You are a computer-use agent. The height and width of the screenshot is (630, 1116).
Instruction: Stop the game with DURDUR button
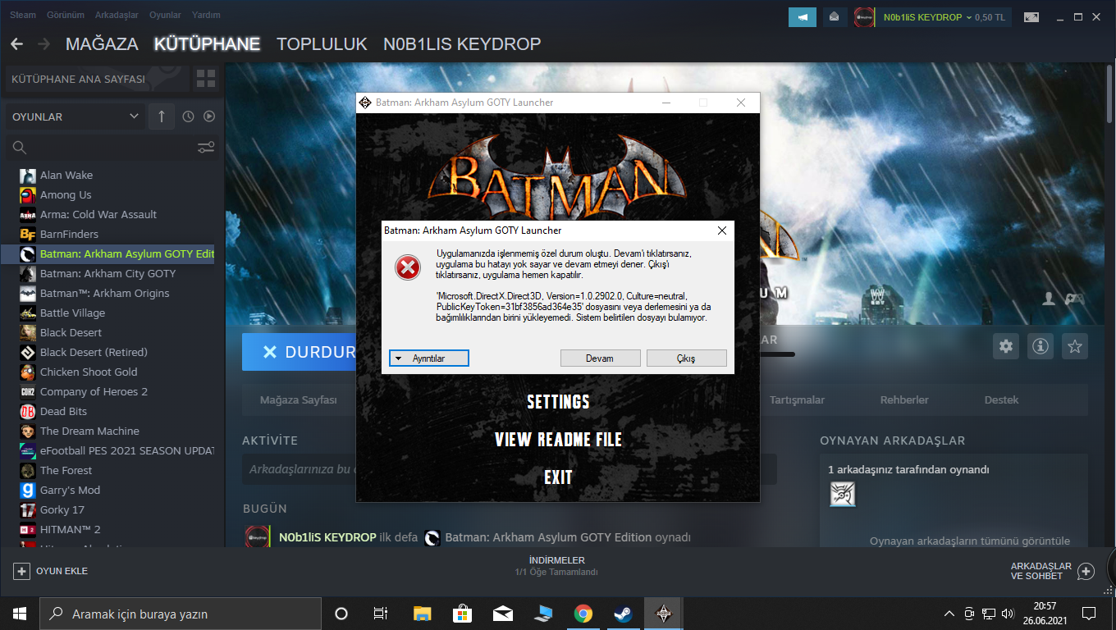[x=300, y=352]
